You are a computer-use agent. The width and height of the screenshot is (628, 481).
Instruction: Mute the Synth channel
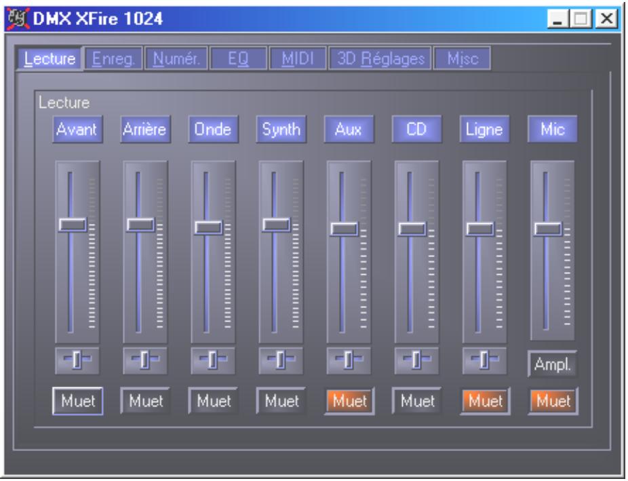click(281, 401)
